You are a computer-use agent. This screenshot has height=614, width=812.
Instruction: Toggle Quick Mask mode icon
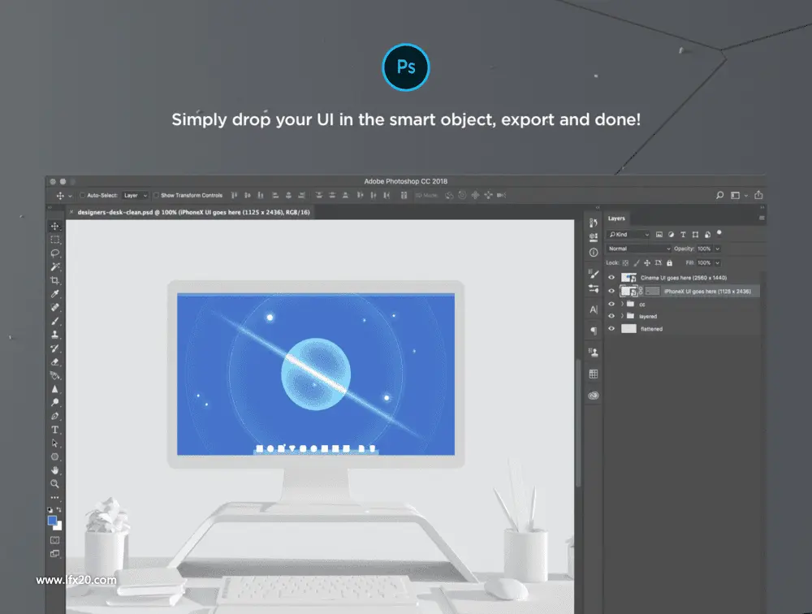(54, 540)
